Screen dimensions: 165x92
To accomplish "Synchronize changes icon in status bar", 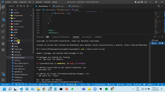I will tap(12, 85).
